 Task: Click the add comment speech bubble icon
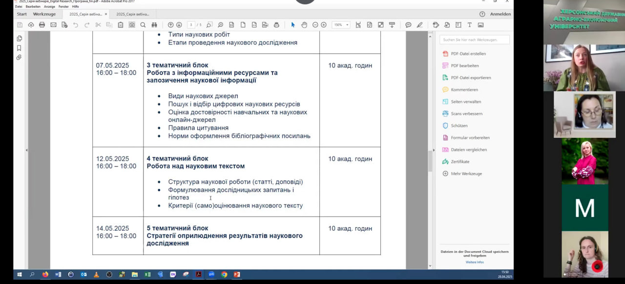[x=408, y=25]
